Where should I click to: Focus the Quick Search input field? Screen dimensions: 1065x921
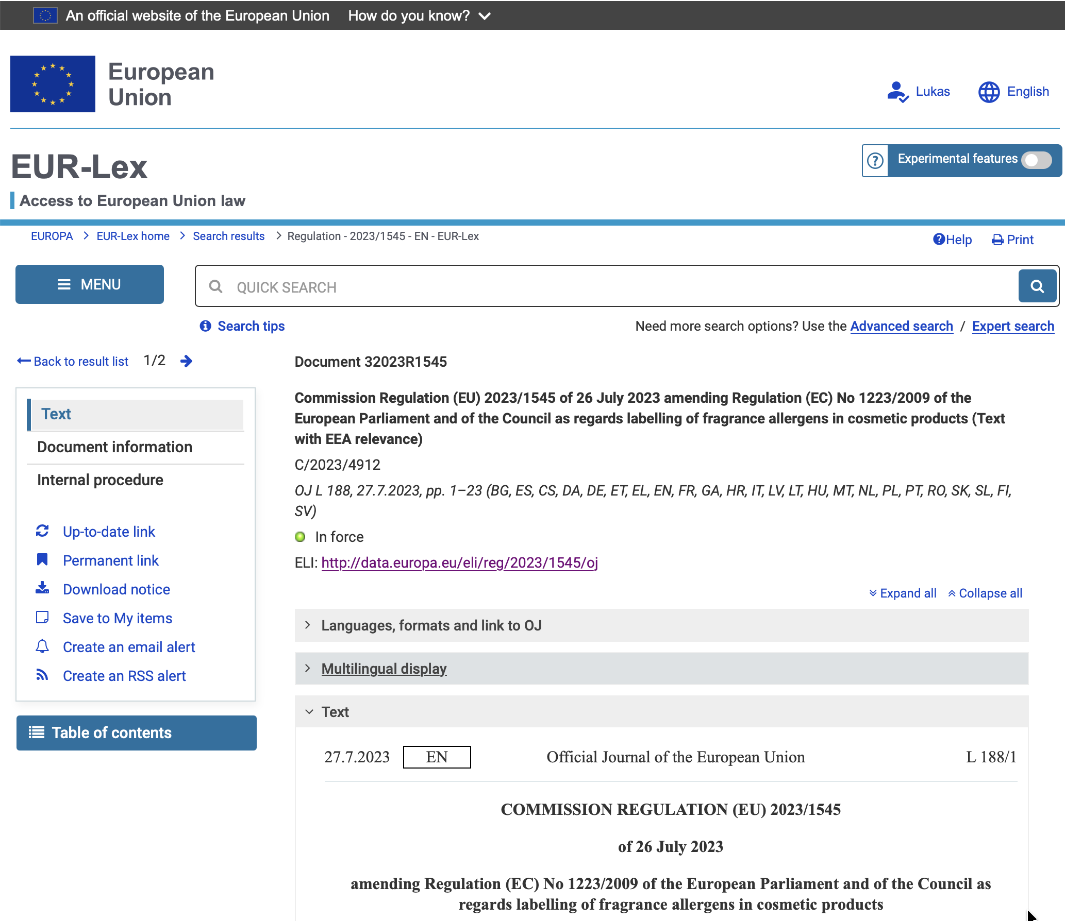(606, 286)
